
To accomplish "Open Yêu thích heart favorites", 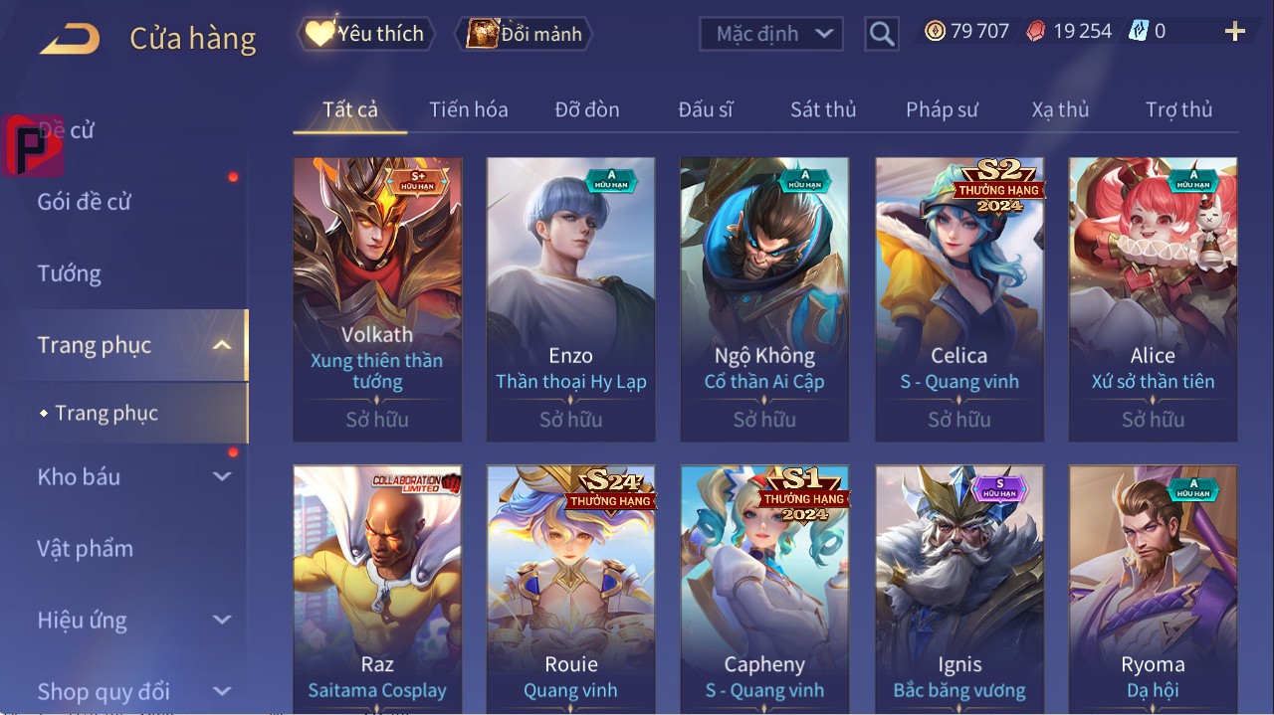I will pos(366,34).
